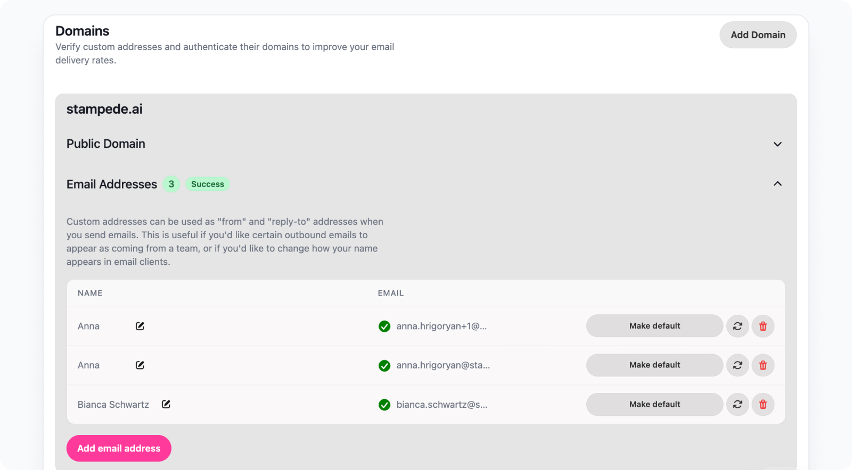Delete the anna.hrigoryan+1@ email address
The width and height of the screenshot is (852, 470).
(x=763, y=326)
